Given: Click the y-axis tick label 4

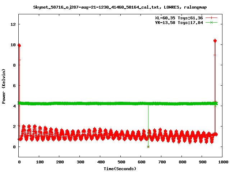Looking at the screenshot, I should coord(14,106).
